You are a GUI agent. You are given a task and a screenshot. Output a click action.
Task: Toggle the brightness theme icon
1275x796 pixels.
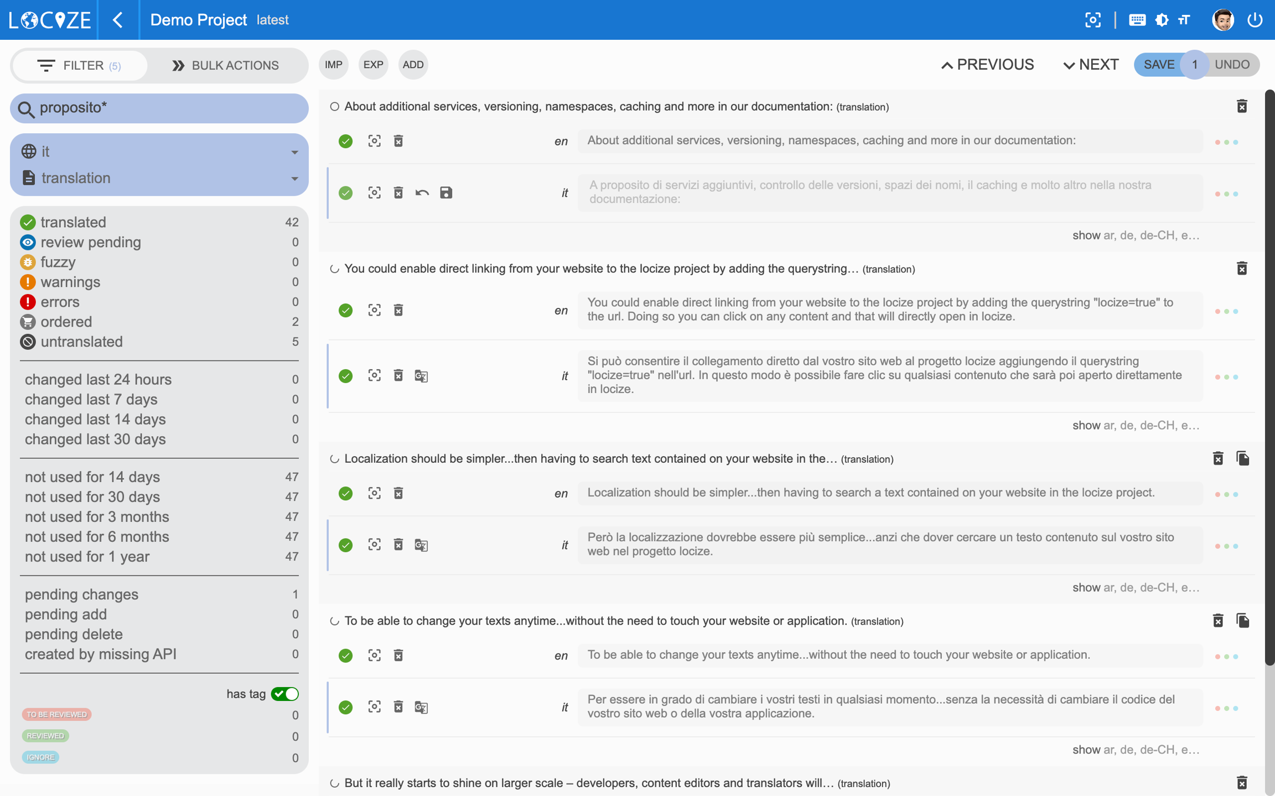click(1162, 20)
